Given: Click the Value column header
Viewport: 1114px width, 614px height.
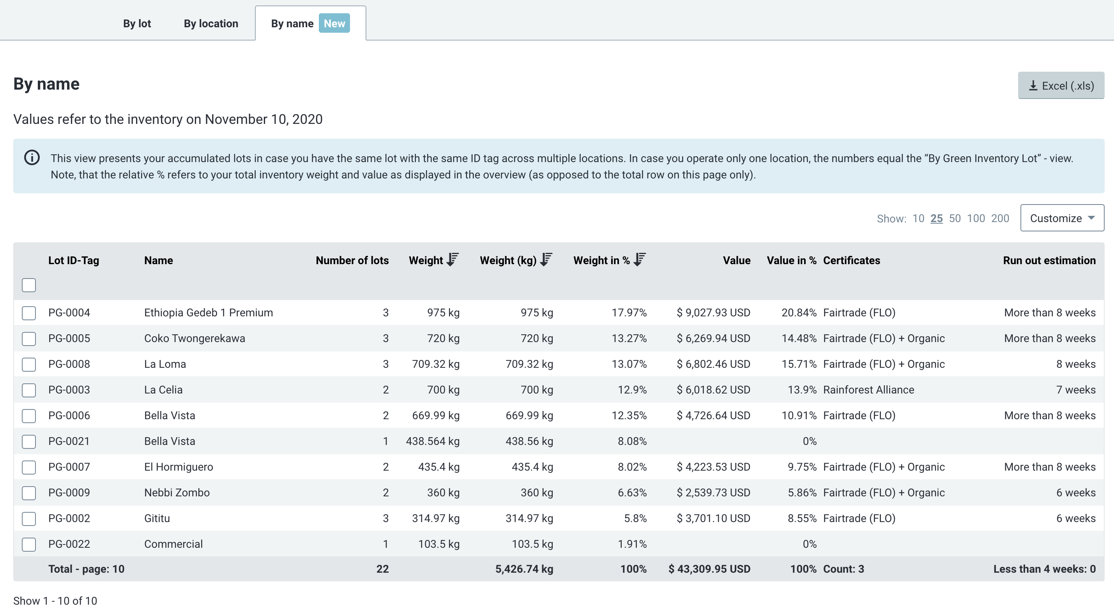Looking at the screenshot, I should 736,260.
